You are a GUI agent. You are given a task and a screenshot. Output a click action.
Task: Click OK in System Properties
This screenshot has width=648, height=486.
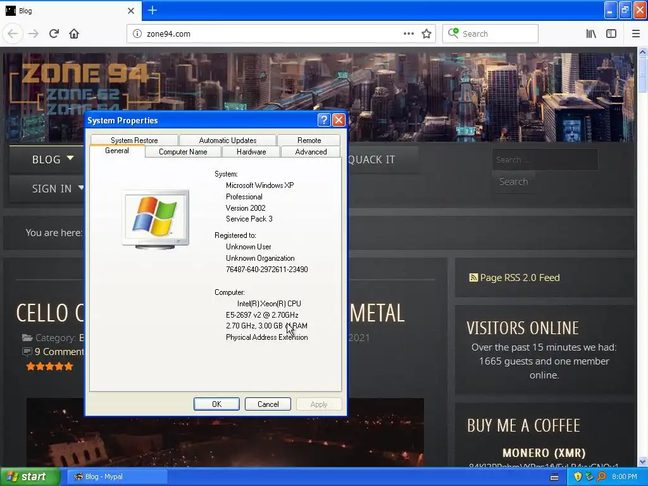pyautogui.click(x=216, y=404)
